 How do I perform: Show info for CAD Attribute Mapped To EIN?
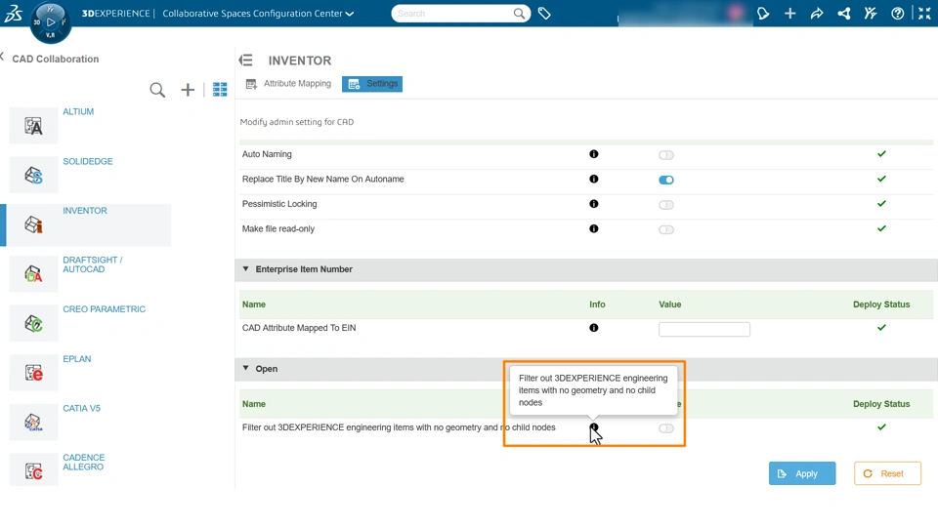[593, 328]
